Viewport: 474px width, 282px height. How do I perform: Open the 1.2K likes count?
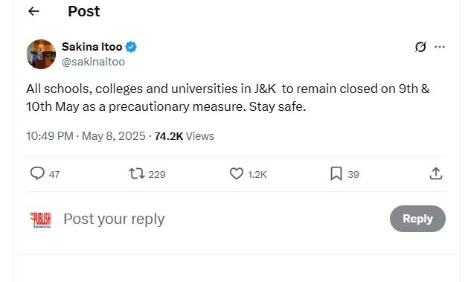[257, 174]
